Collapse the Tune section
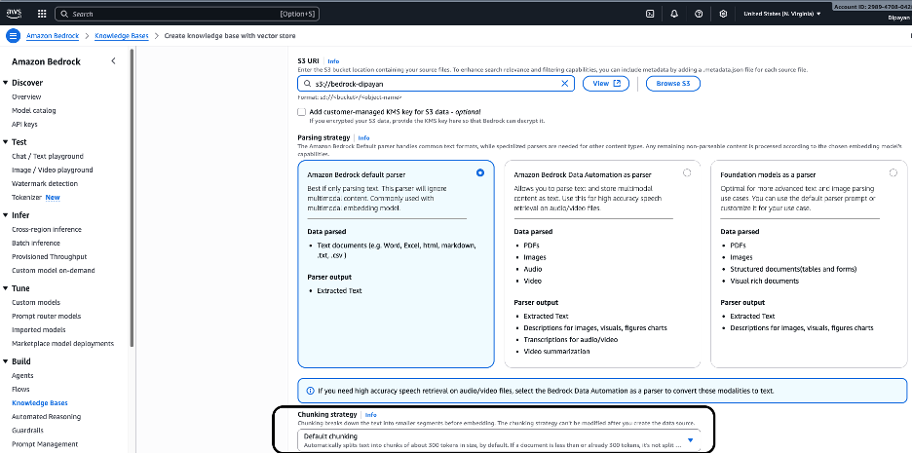Screen dimensions: 912x454 point(5,288)
